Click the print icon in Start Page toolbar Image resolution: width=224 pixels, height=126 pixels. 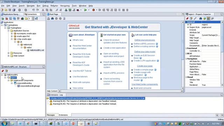click(49, 19)
